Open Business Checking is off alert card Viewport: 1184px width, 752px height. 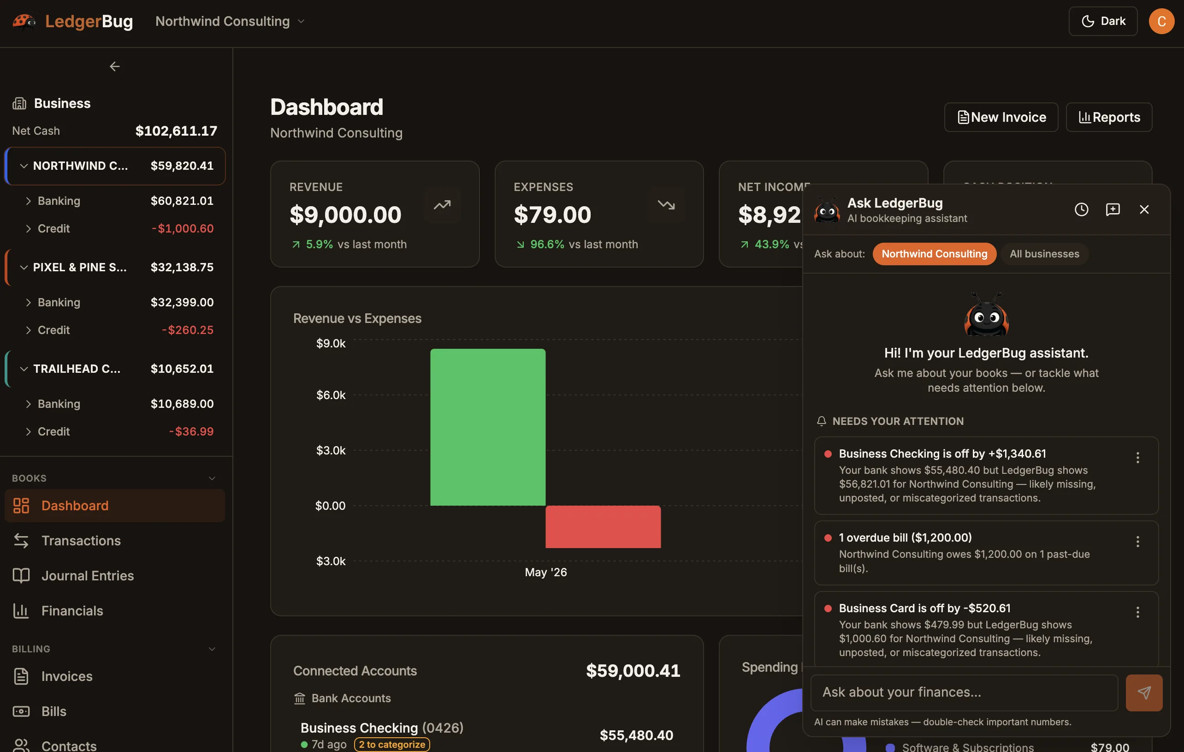pyautogui.click(x=986, y=475)
